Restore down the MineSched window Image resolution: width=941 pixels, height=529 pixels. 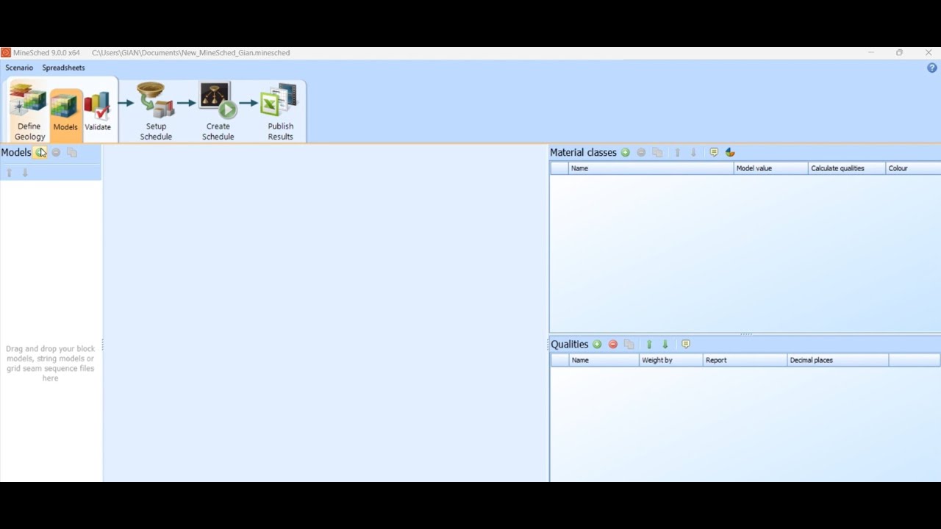(899, 53)
